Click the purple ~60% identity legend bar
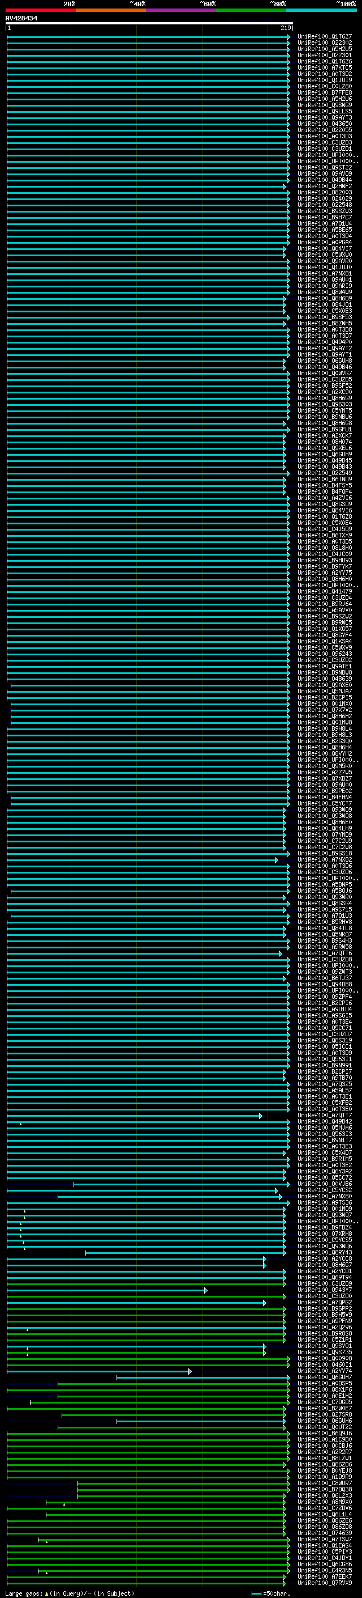The height and width of the screenshot is (1598, 362). coord(180,10)
